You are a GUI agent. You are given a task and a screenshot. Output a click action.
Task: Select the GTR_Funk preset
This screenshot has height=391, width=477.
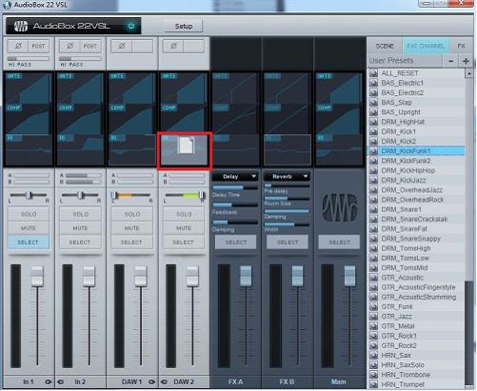(x=416, y=307)
